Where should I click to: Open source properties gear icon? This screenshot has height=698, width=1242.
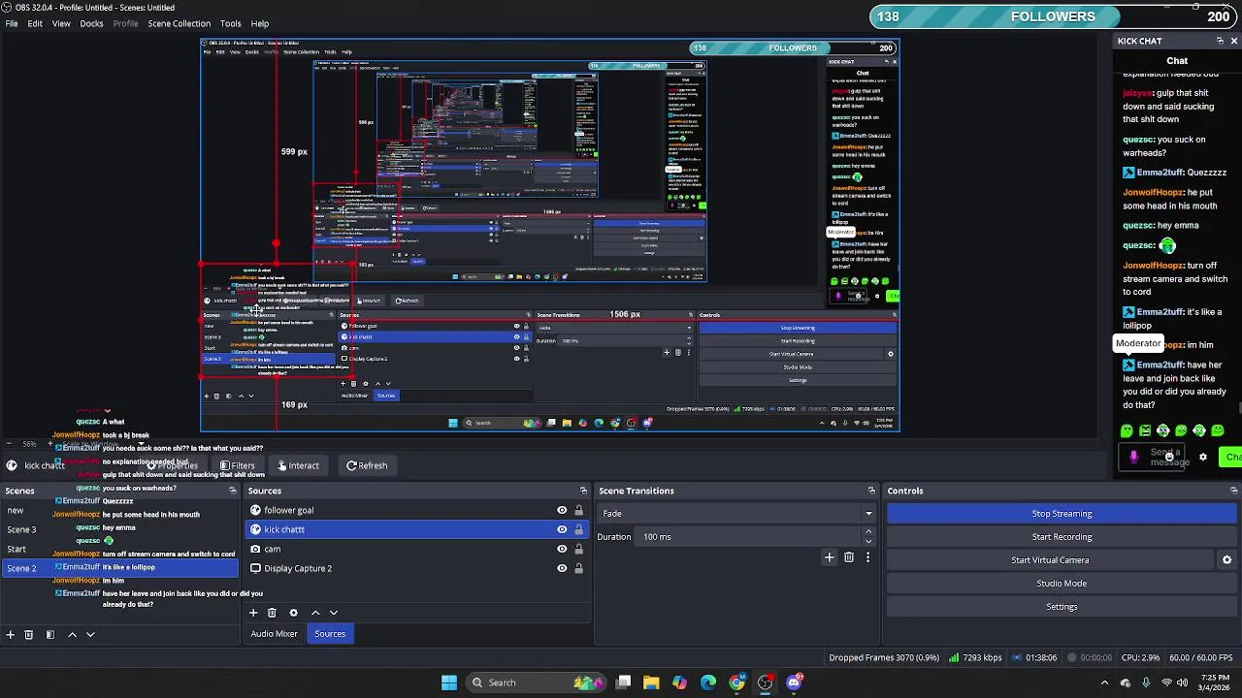tap(293, 613)
